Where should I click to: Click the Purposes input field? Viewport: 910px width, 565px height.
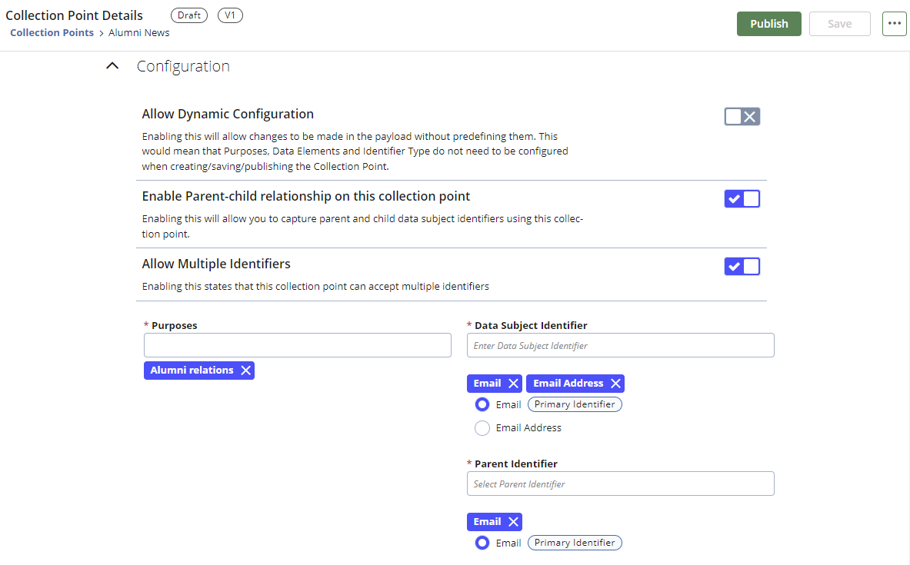coord(297,344)
